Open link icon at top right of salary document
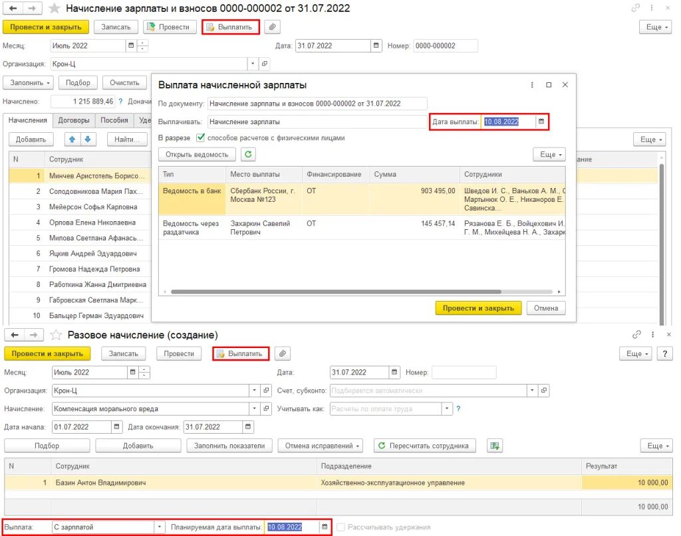The image size is (681, 536). click(636, 8)
